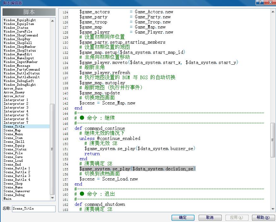Image resolution: width=276 pixels, height=222 pixels.
Task: Select Interpreter 1 in the script list
Action: pos(16,100)
